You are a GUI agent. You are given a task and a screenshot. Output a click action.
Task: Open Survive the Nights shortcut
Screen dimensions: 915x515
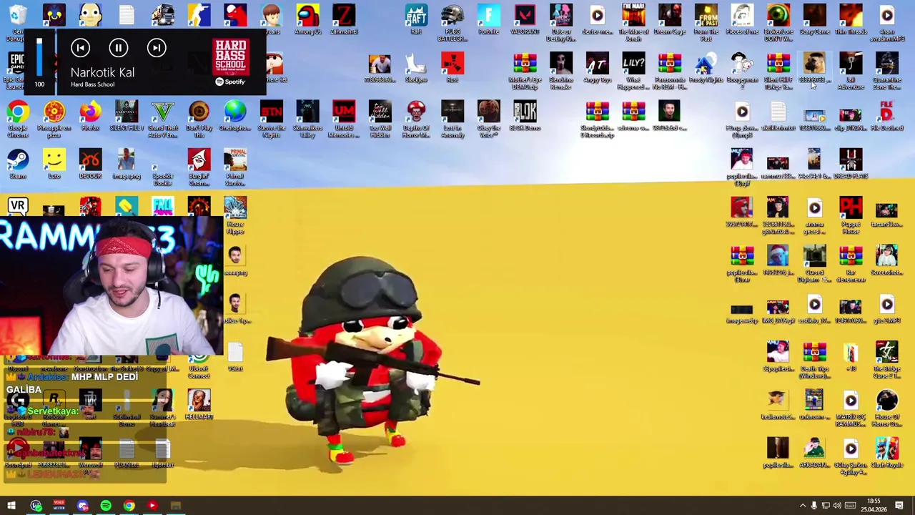pyautogui.click(x=272, y=118)
